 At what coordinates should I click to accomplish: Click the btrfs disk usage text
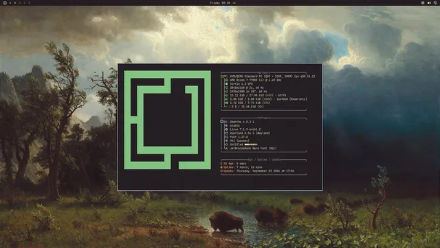[258, 95]
